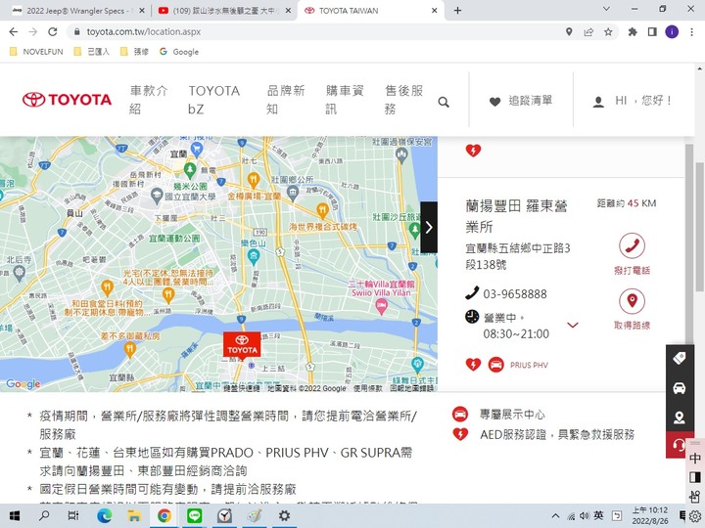This screenshot has width=705, height=528.
Task: Click the Google logo on the map
Action: click(x=23, y=384)
